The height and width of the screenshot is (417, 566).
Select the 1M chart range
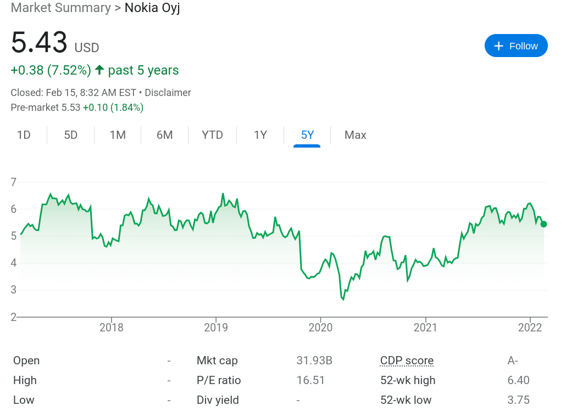118,135
